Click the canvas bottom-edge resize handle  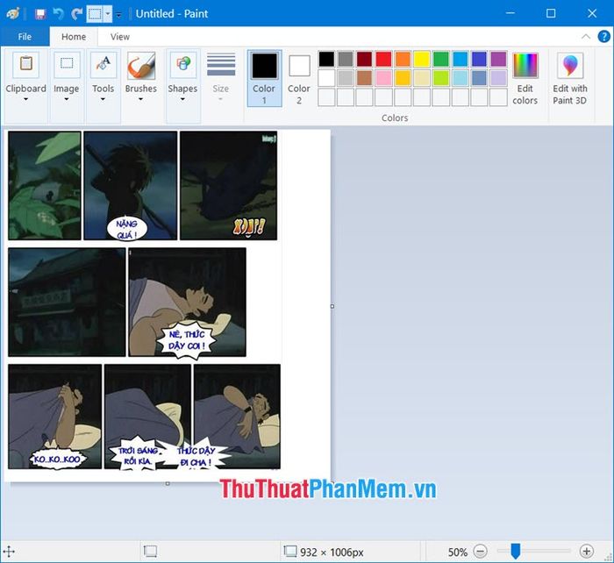(168, 483)
